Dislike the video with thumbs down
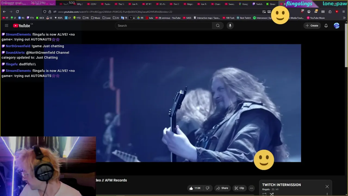This screenshot has width=348, height=196. click(x=208, y=188)
